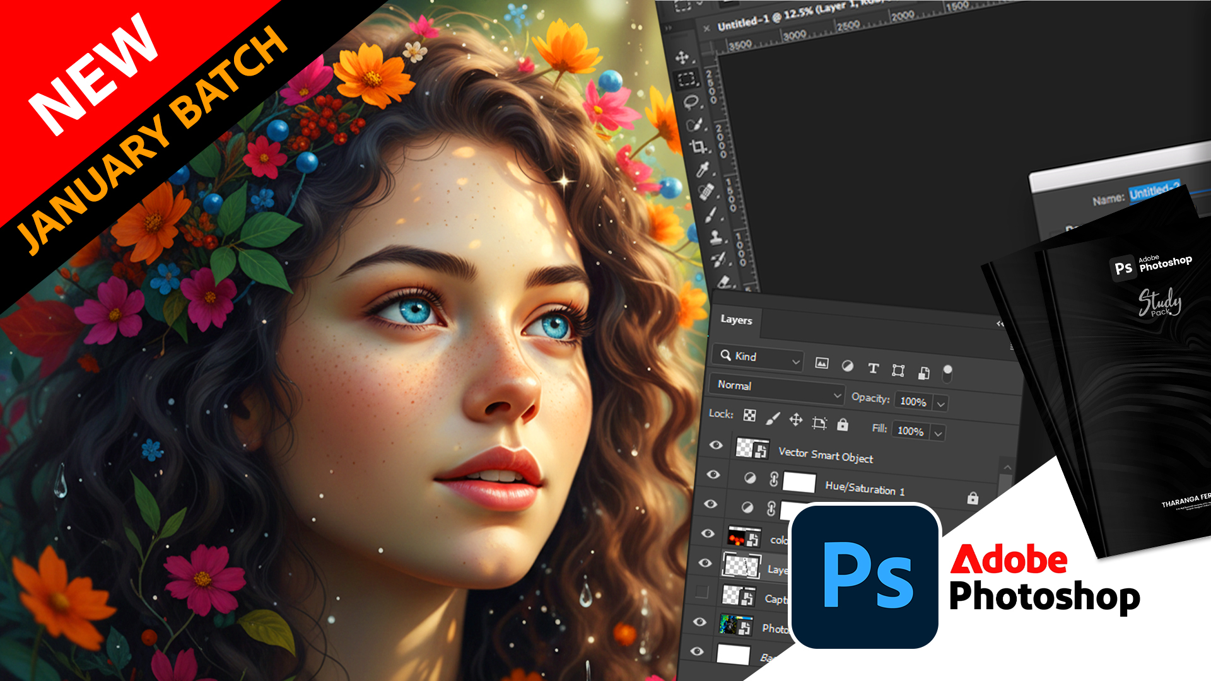Select the Move tool
Viewport: 1211px width, 681px height.
point(682,57)
